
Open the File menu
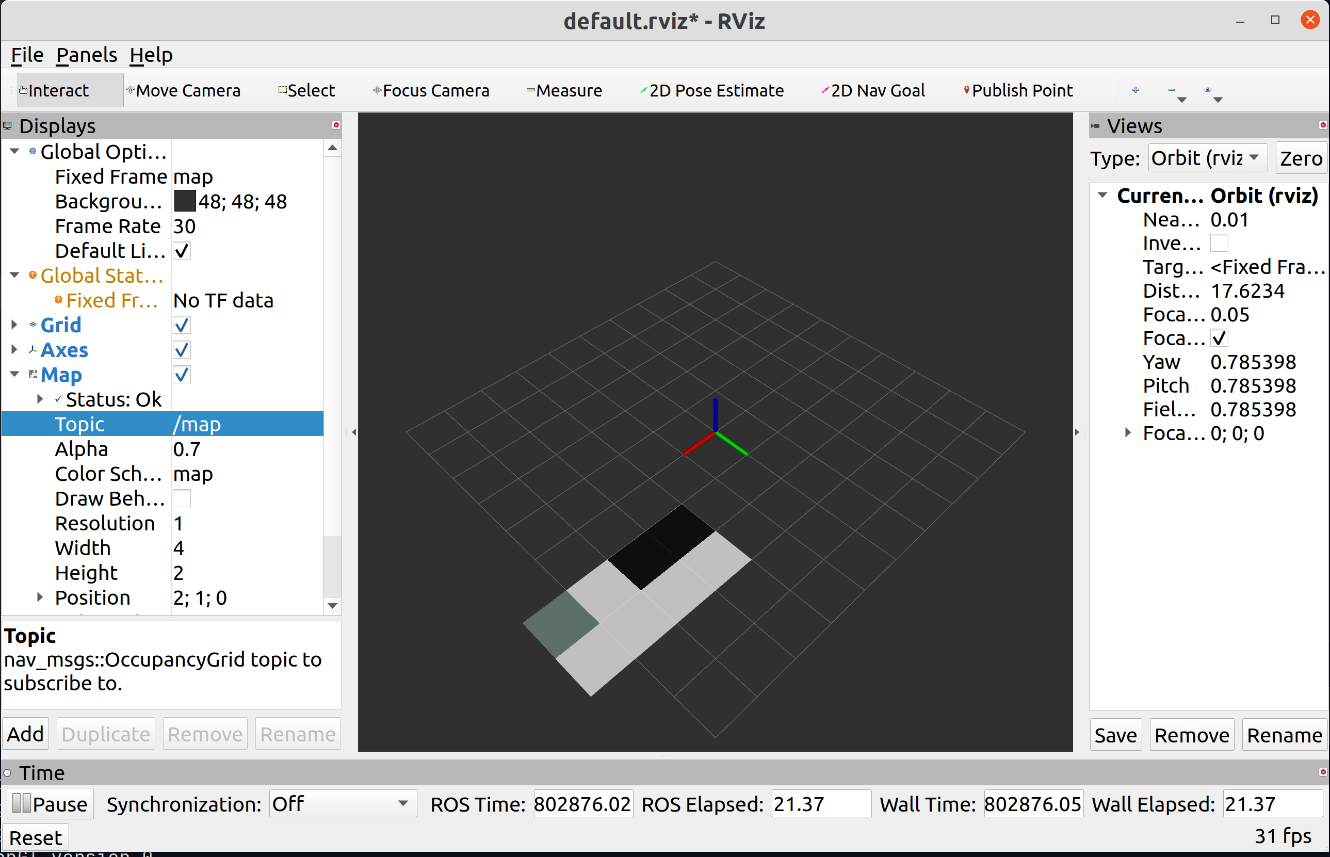(x=27, y=55)
